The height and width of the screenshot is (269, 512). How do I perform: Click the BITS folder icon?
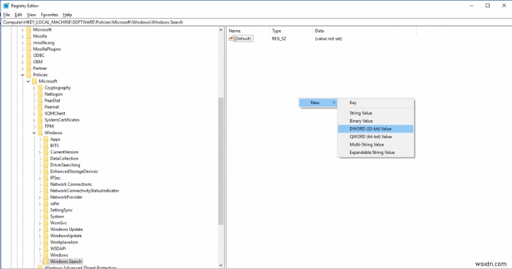pos(45,146)
